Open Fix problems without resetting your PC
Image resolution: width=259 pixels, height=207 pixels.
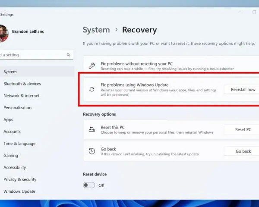point(171,66)
